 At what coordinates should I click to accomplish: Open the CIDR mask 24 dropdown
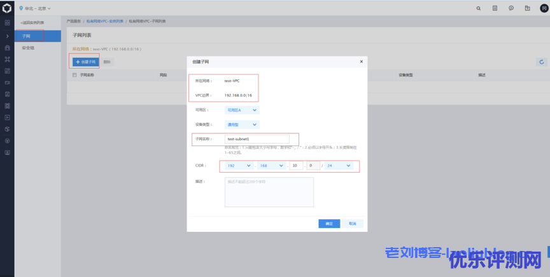coord(339,166)
